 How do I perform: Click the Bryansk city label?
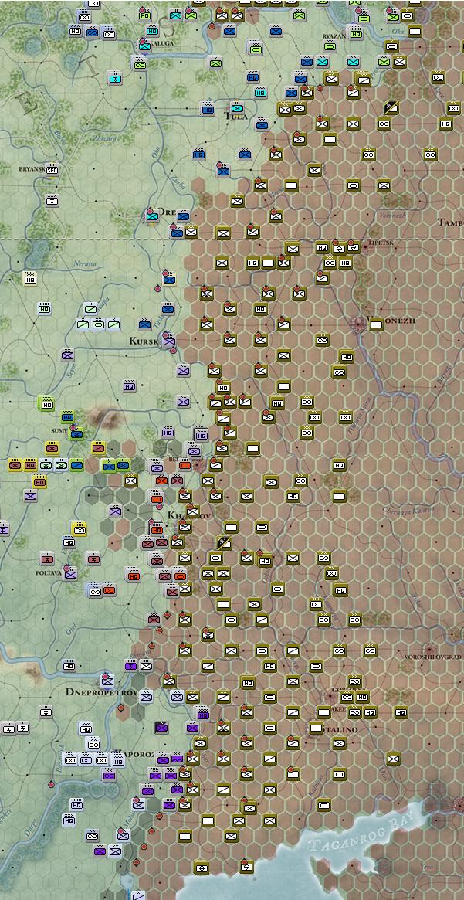tap(32, 169)
